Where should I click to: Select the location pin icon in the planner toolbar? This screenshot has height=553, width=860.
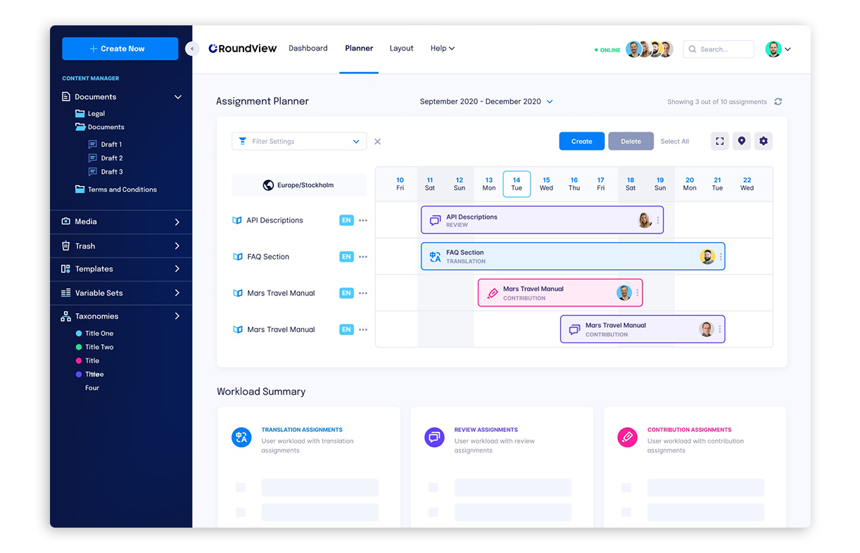(741, 141)
